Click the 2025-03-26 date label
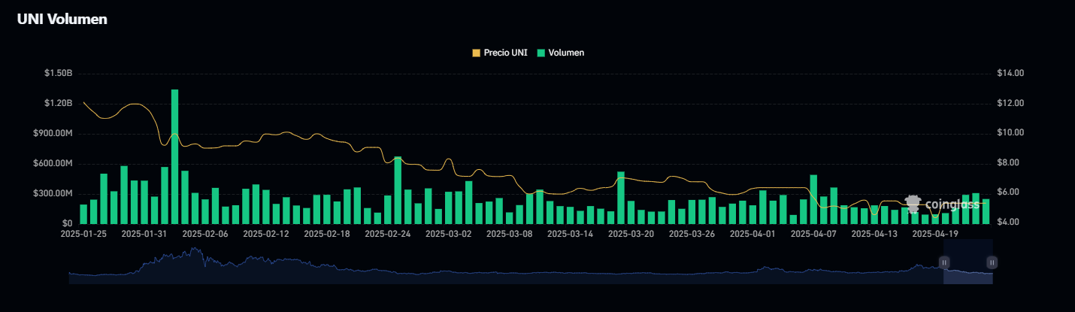Screen dimensions: 1075x312 pyautogui.click(x=692, y=234)
